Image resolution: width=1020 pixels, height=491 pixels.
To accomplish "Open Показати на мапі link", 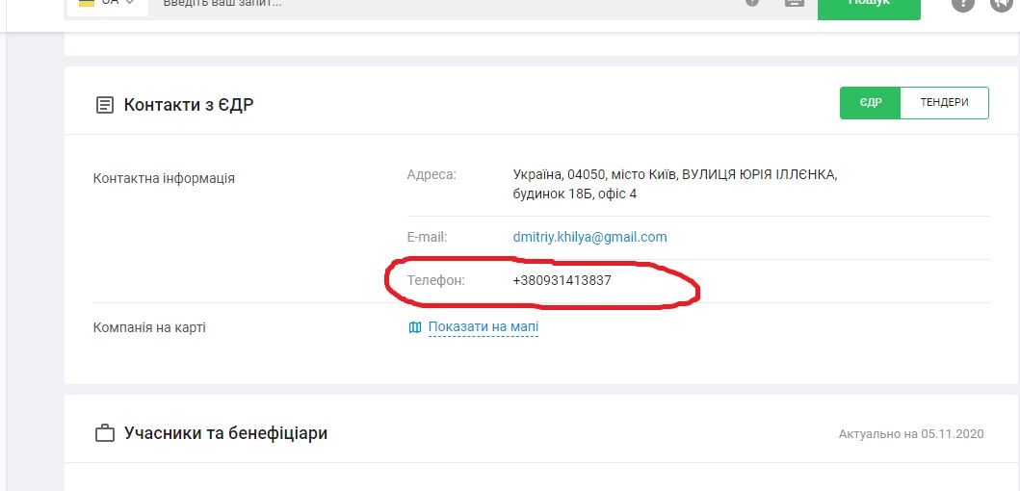I will pyautogui.click(x=484, y=326).
